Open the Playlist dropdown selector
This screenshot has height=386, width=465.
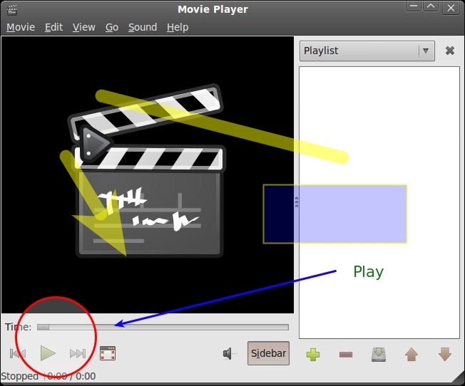tap(367, 51)
